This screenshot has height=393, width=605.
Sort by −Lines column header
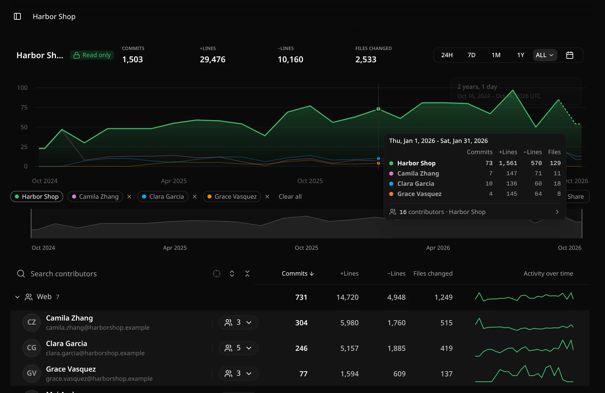396,274
